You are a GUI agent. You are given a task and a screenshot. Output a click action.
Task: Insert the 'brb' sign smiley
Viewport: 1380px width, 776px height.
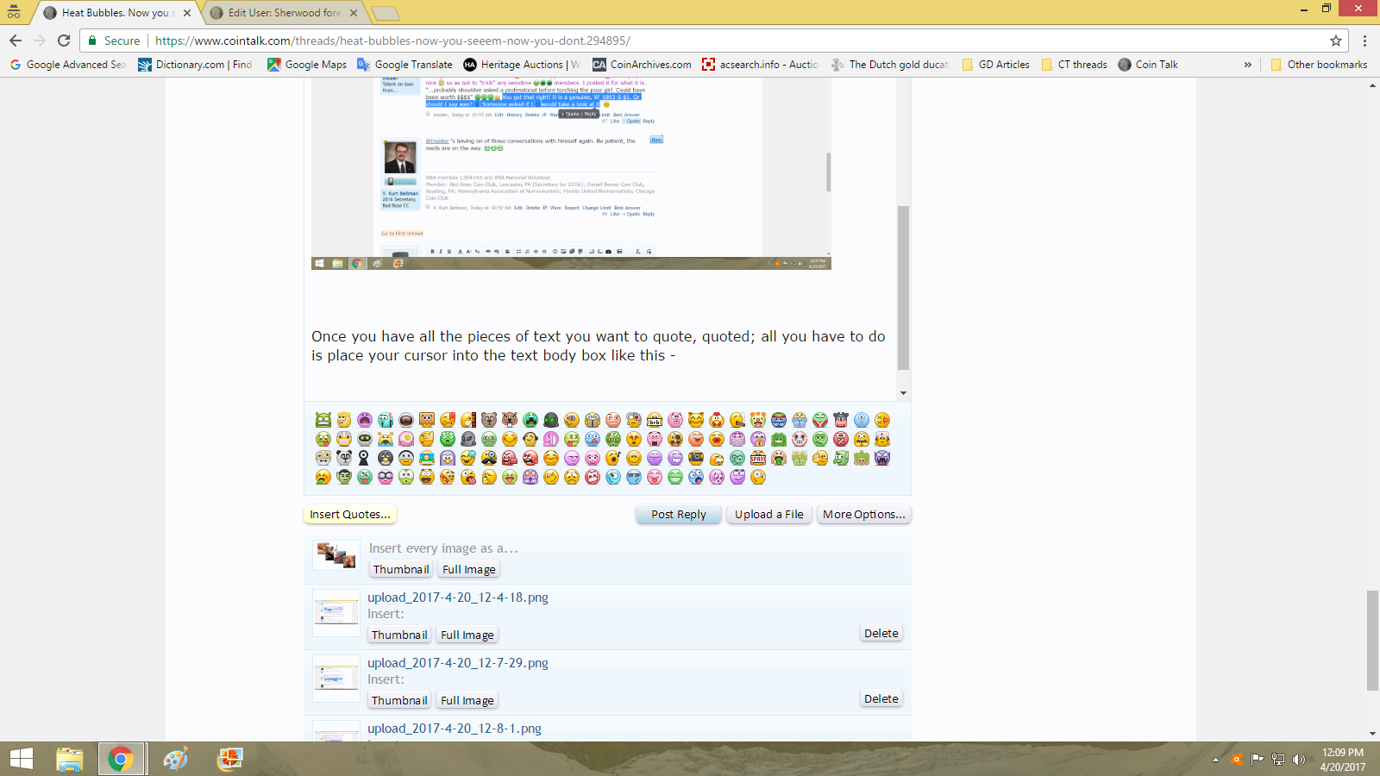[655, 420]
